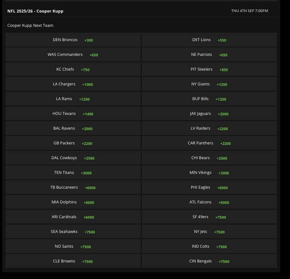Select SF 49ers +7500 odds
Viewport: 290px width, 279px height.
(x=209, y=217)
